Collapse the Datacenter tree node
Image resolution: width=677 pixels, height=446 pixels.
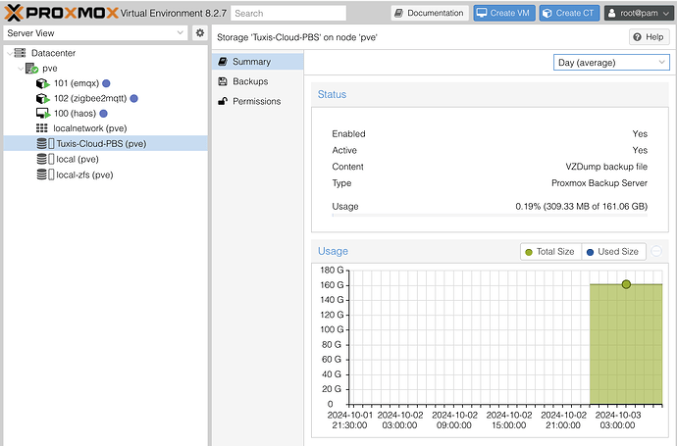point(10,54)
